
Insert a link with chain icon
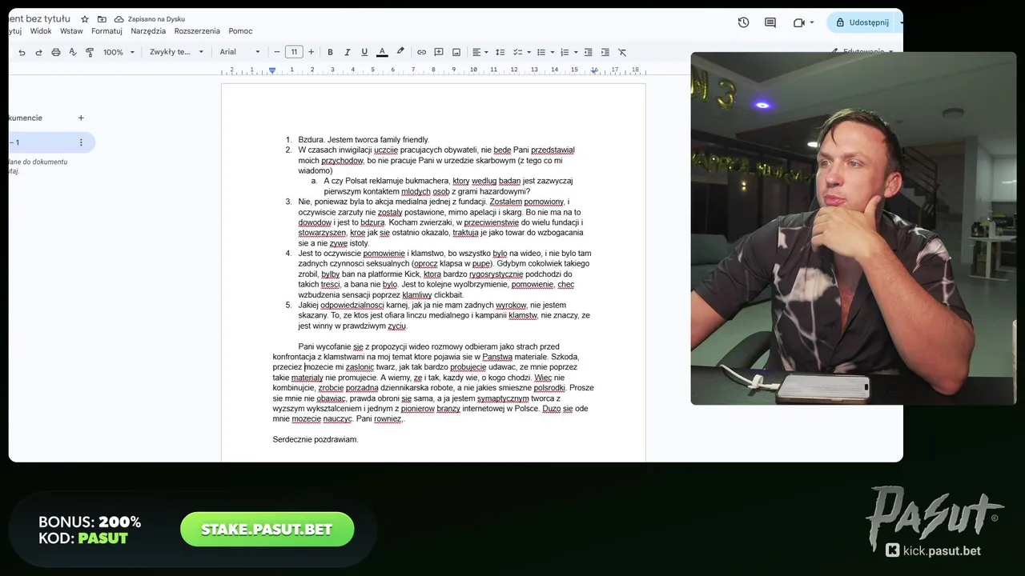(x=421, y=52)
